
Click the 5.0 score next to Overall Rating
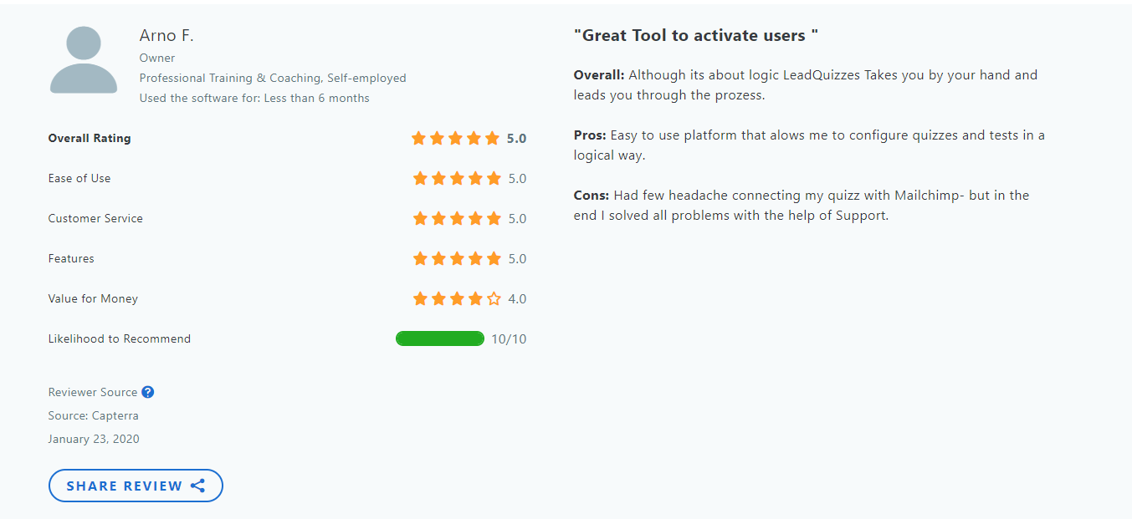515,138
